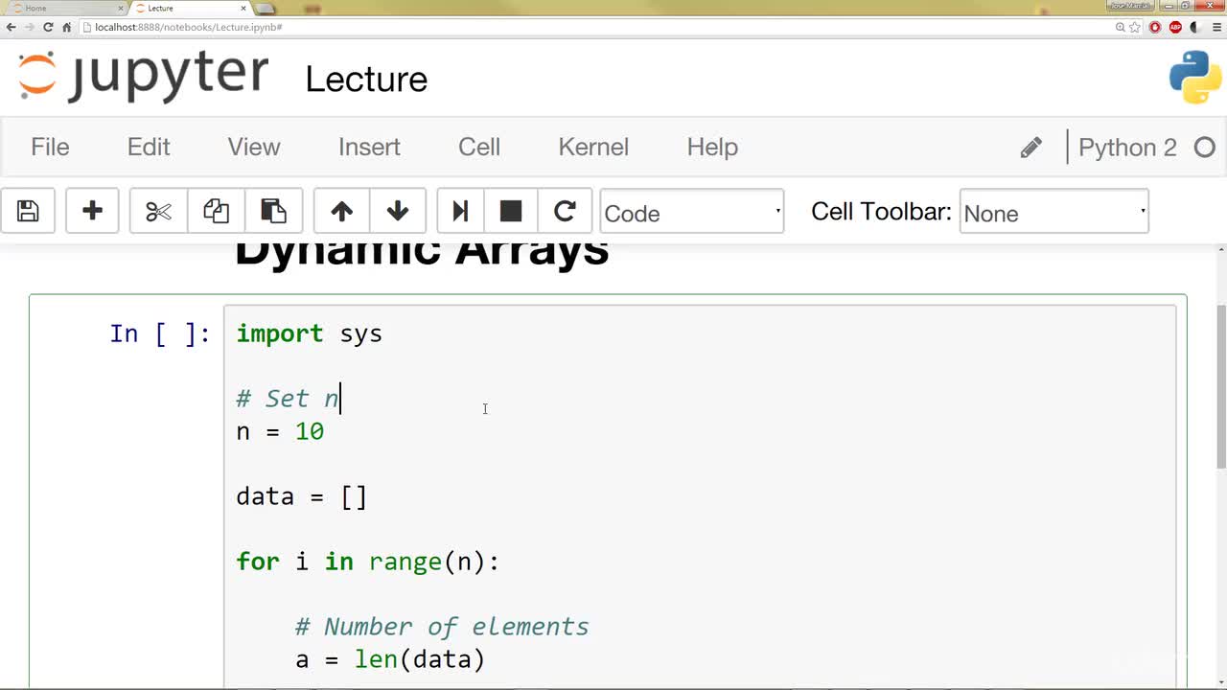Image resolution: width=1227 pixels, height=690 pixels.
Task: Copy selected cell with copy icon
Action: click(x=216, y=211)
